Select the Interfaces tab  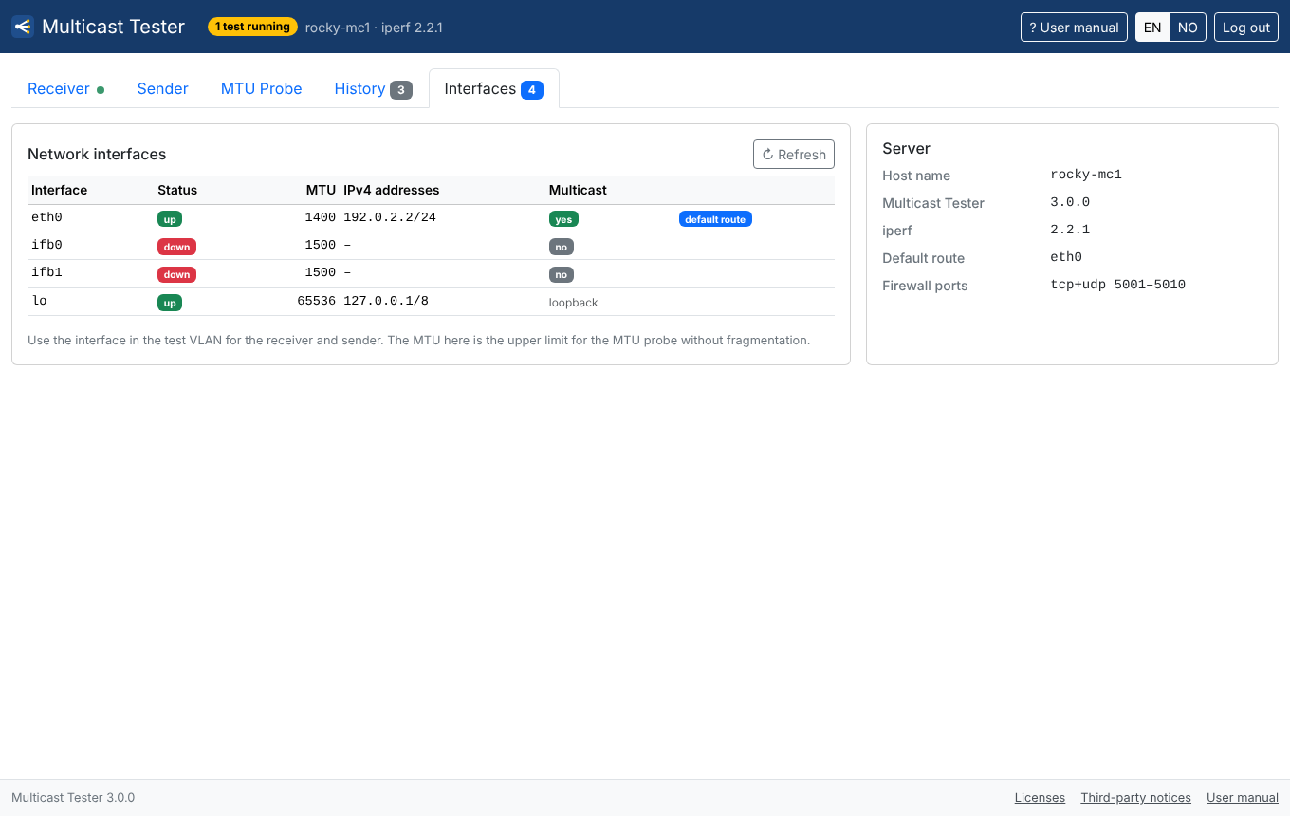pyautogui.click(x=494, y=88)
